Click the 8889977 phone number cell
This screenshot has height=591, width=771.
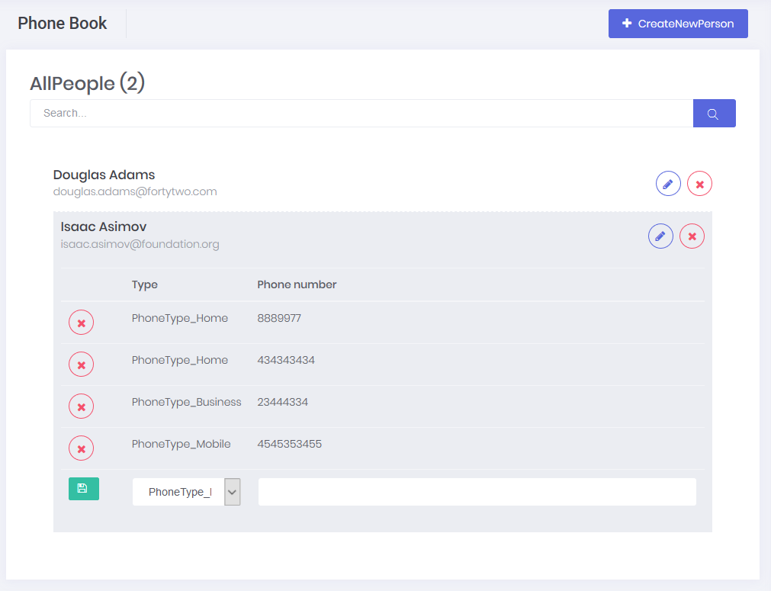(279, 318)
